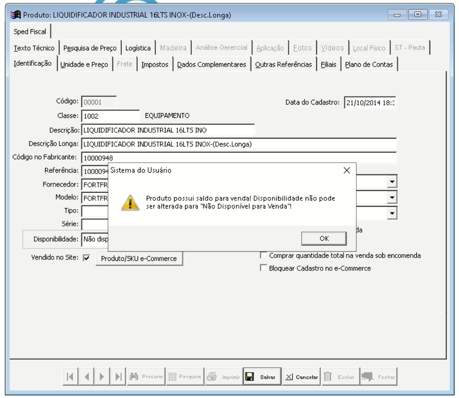Click the ST - Pauta tab
The image size is (459, 398).
click(x=410, y=47)
